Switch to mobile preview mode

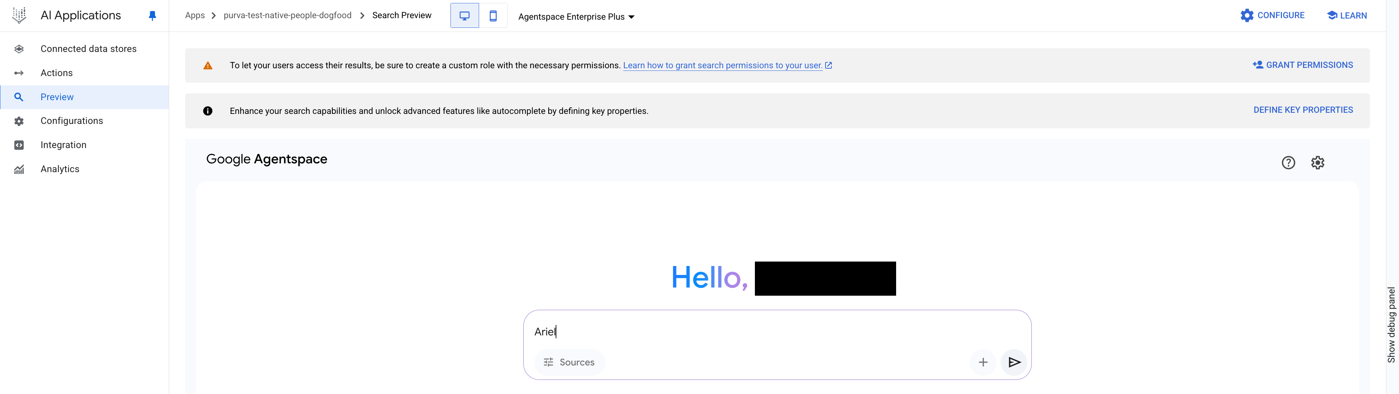(493, 16)
